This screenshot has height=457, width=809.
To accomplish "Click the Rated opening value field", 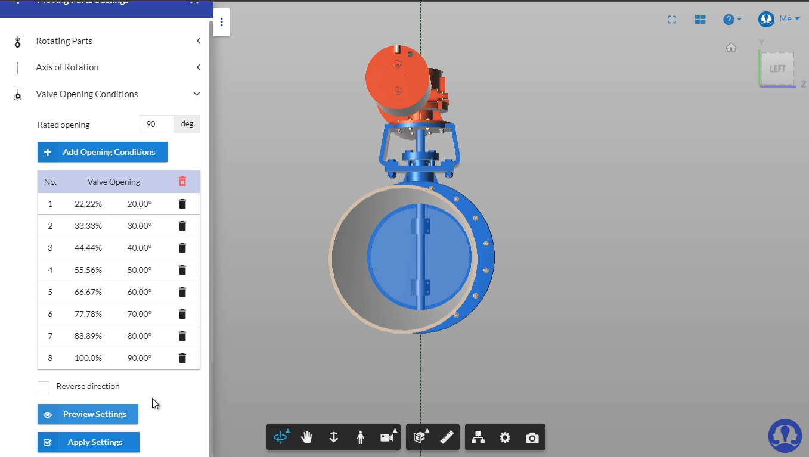I will click(x=157, y=124).
